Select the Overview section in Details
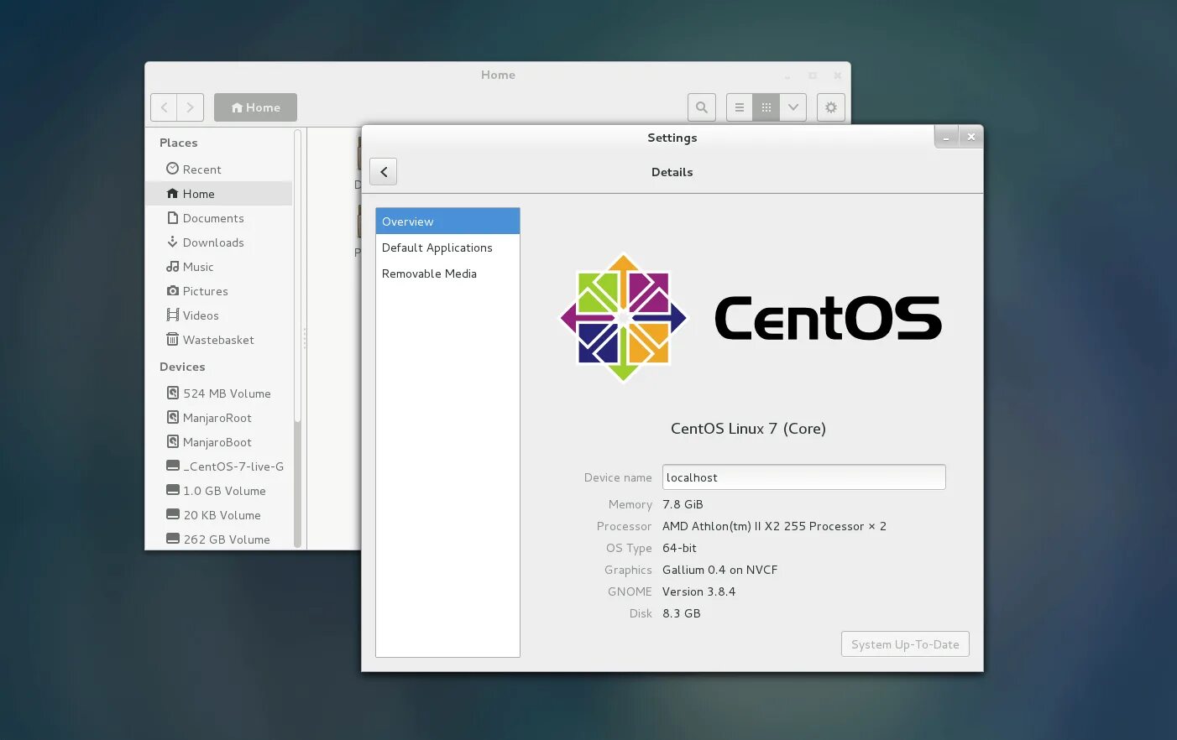Image resolution: width=1177 pixels, height=740 pixels. [x=447, y=221]
